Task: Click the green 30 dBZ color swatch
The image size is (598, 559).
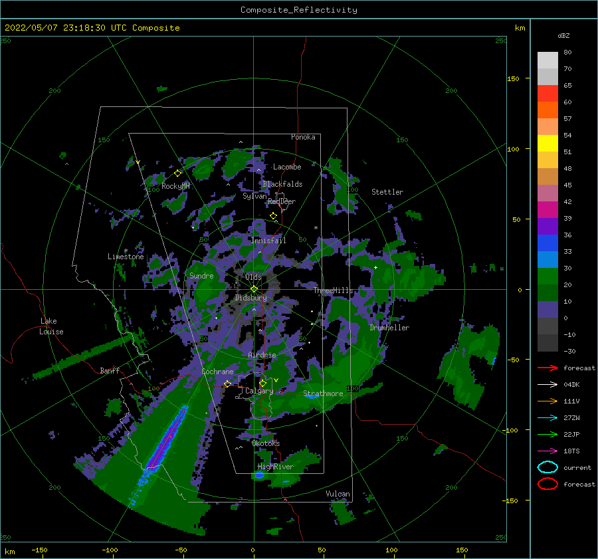Action: (x=548, y=277)
